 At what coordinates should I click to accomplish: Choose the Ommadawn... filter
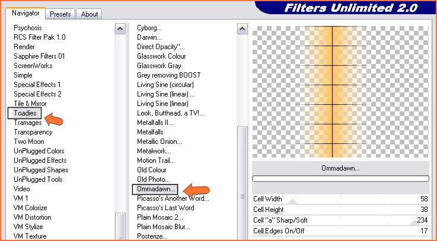click(154, 189)
